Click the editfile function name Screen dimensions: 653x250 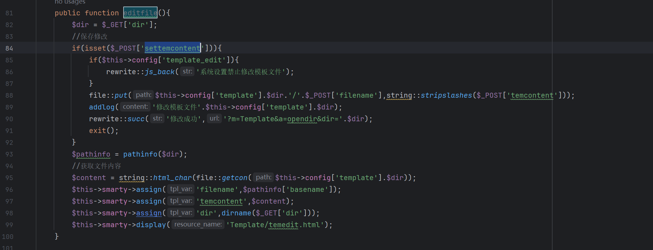140,13
